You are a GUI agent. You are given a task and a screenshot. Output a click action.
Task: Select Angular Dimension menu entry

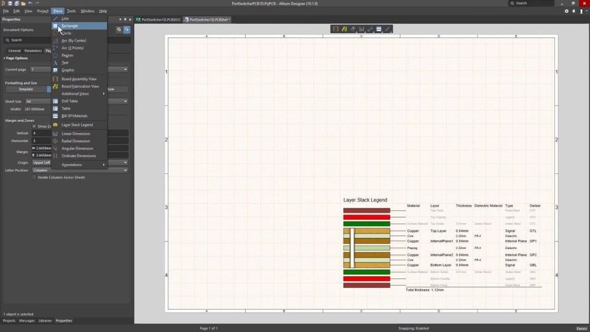pyautogui.click(x=79, y=148)
